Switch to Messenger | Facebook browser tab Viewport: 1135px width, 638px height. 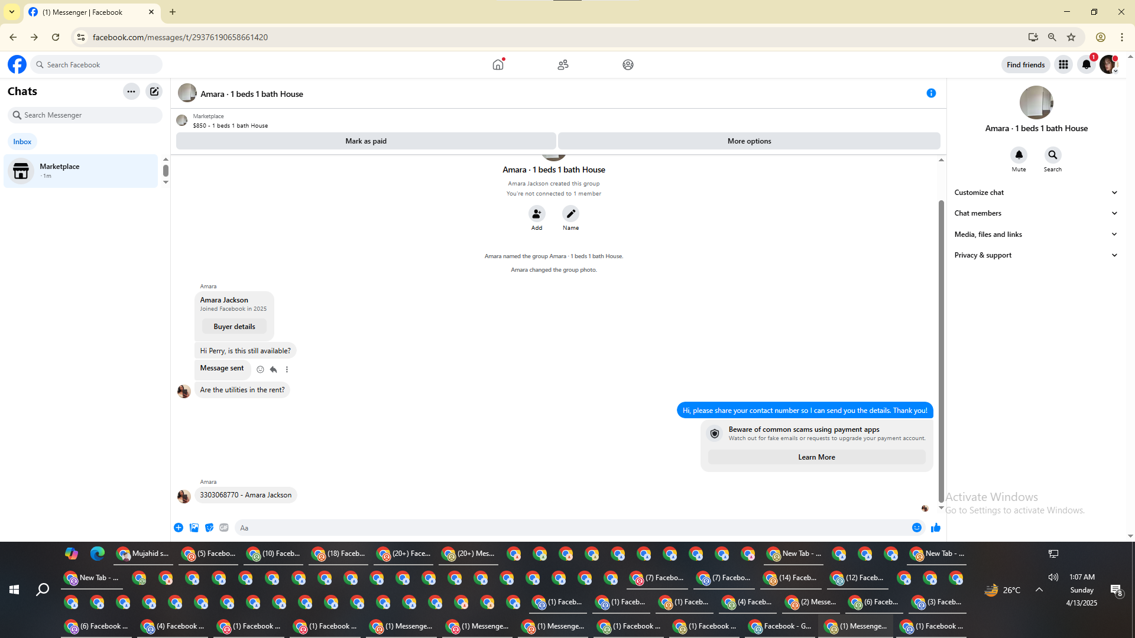tap(92, 12)
